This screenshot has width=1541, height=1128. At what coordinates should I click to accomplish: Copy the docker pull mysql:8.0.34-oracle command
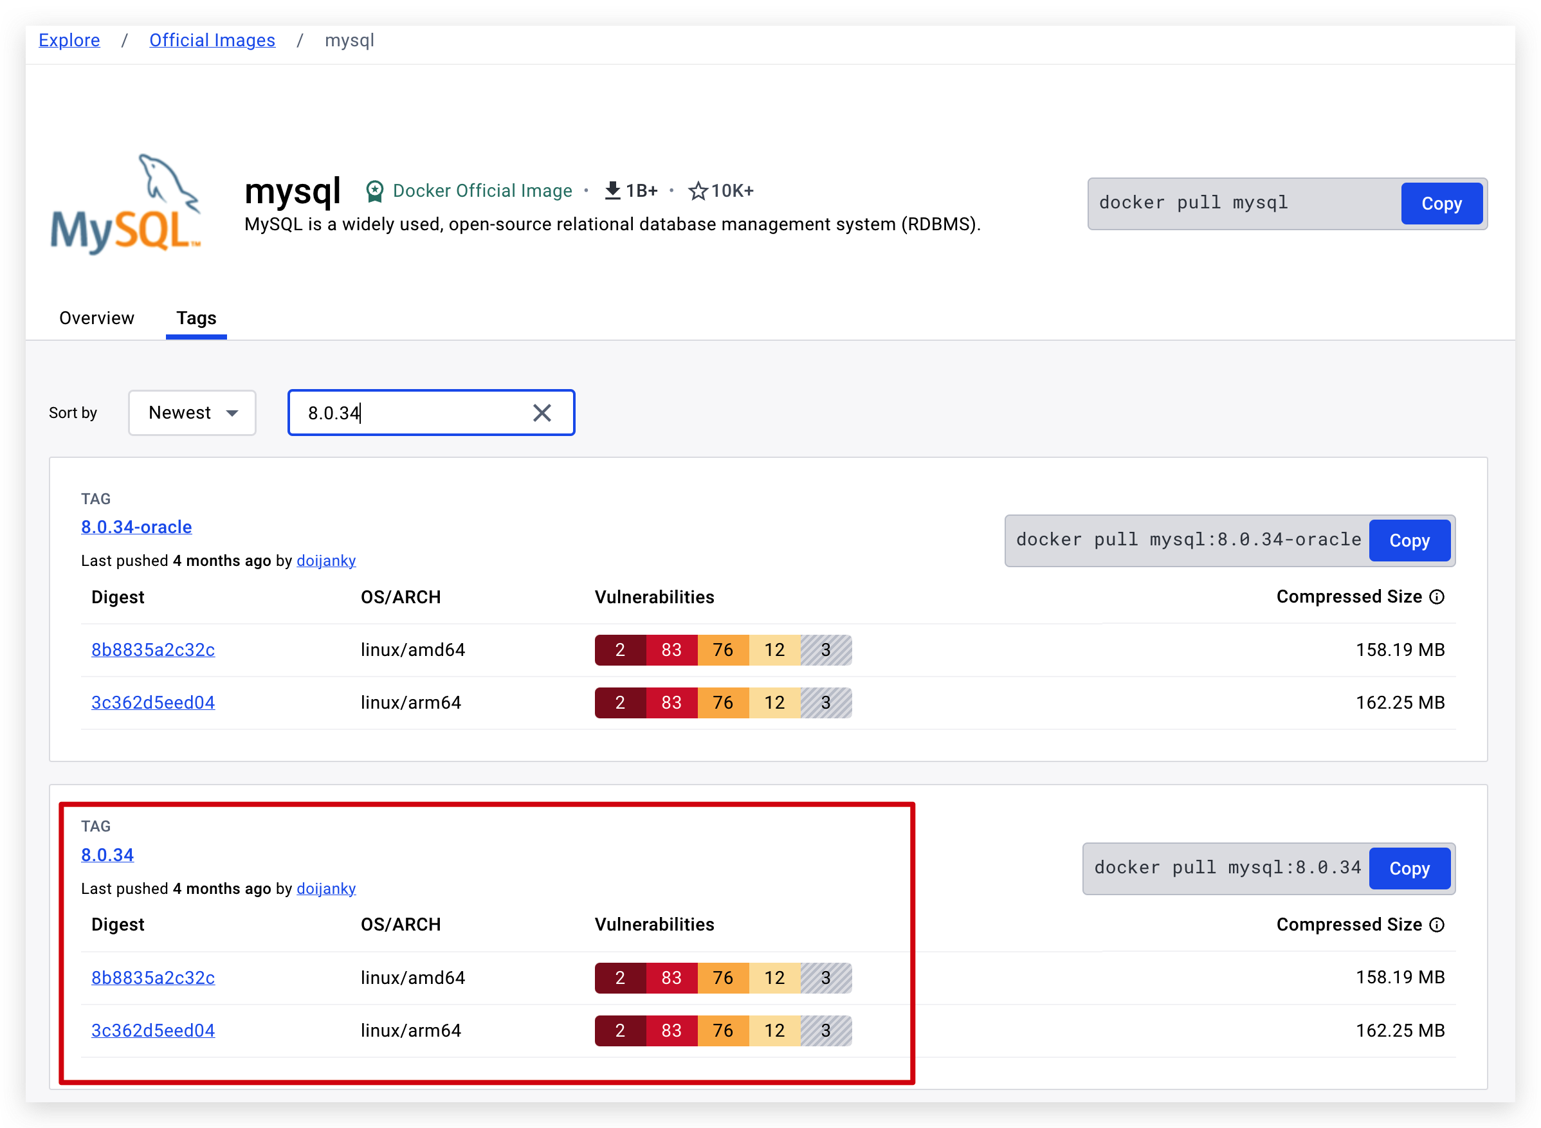click(x=1409, y=540)
